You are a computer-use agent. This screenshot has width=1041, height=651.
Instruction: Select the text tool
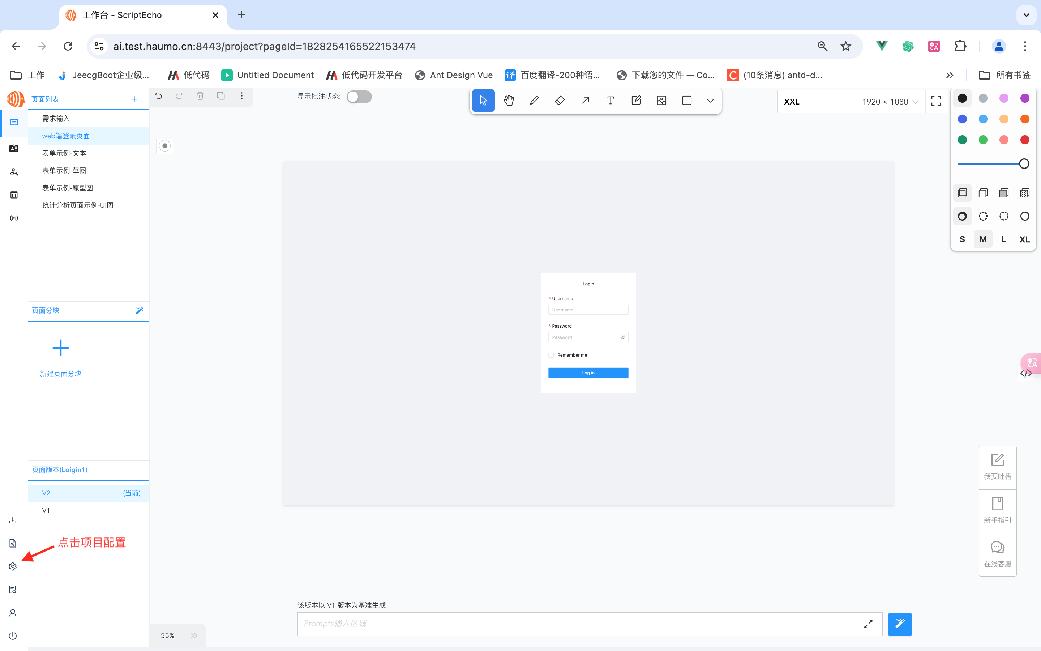(x=611, y=101)
